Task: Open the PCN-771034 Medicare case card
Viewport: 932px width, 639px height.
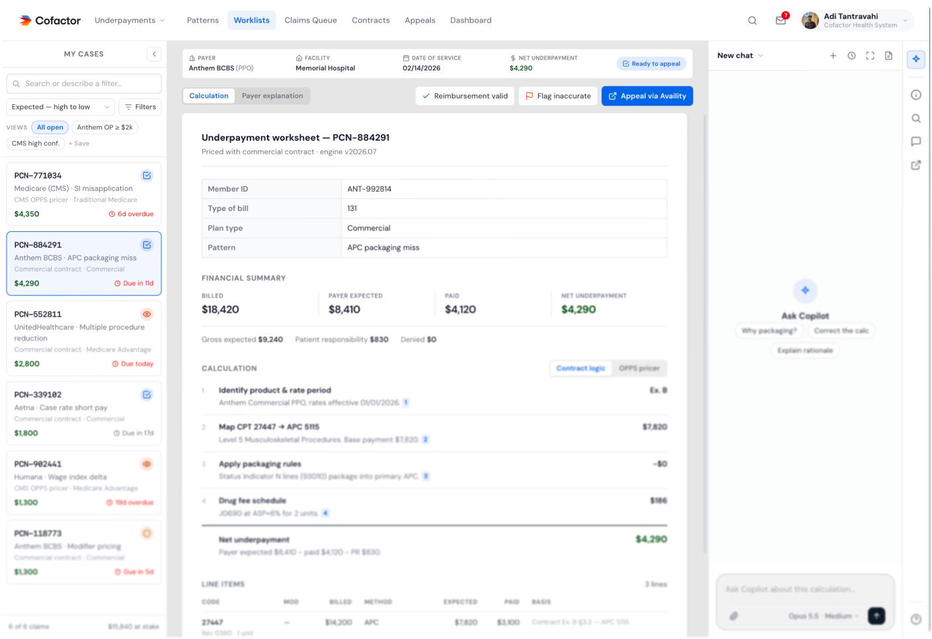Action: (84, 194)
